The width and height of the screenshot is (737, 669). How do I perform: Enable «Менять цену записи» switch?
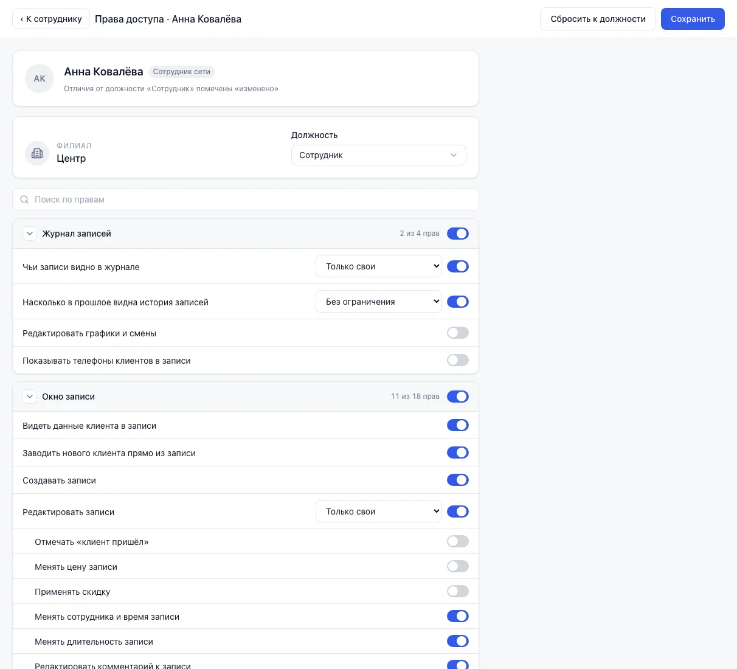[x=458, y=566]
